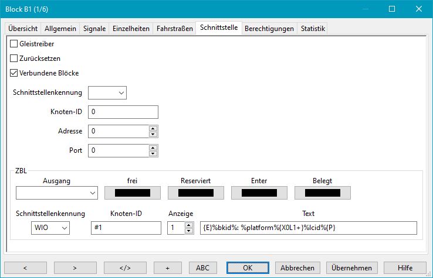Click the '+' add button
This screenshot has width=433, height=278.
click(x=168, y=267)
